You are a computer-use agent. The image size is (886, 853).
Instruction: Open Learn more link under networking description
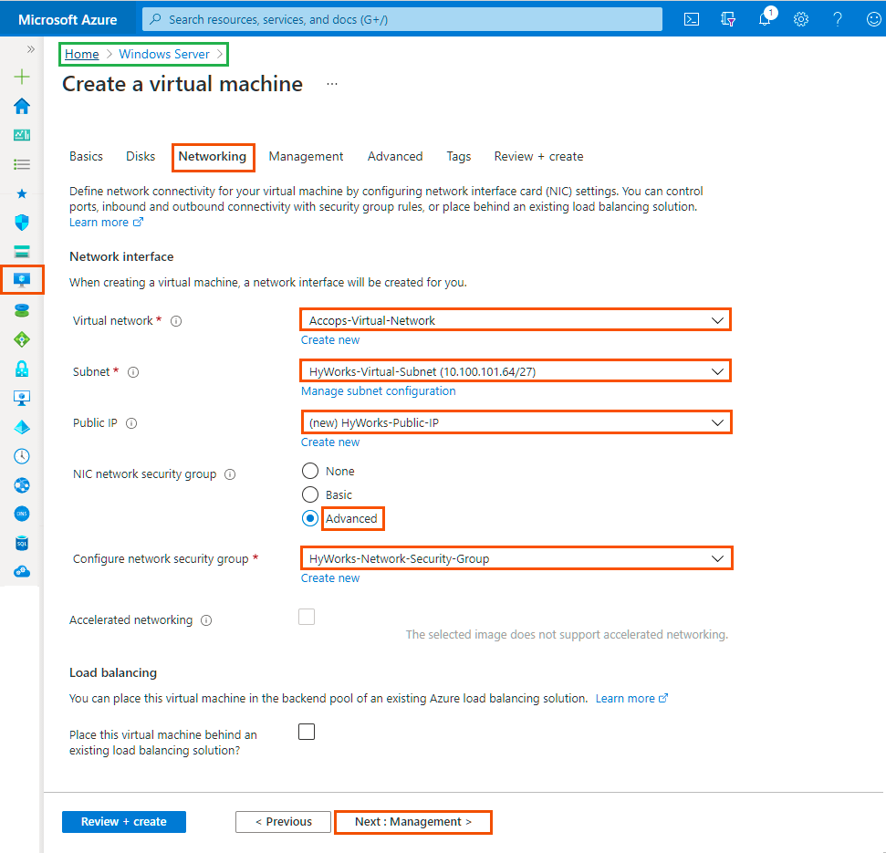pyautogui.click(x=106, y=223)
